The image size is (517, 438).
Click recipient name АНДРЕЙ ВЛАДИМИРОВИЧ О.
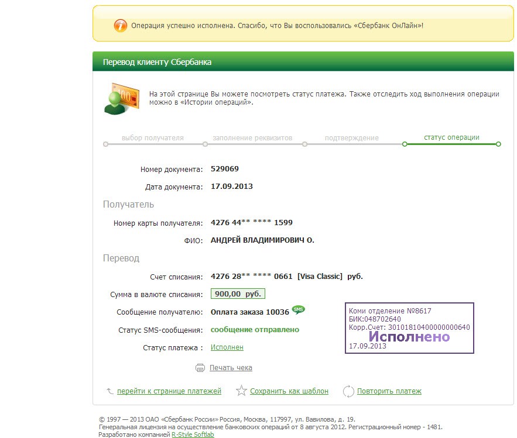pyautogui.click(x=262, y=240)
